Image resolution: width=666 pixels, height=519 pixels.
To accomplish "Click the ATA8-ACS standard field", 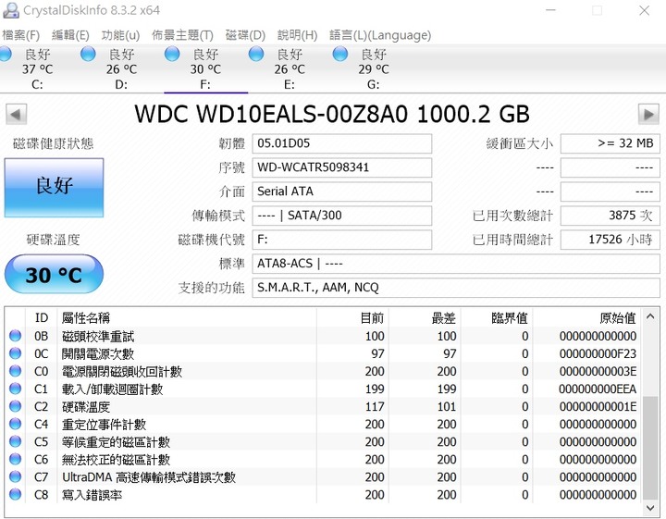I will pyautogui.click(x=456, y=264).
